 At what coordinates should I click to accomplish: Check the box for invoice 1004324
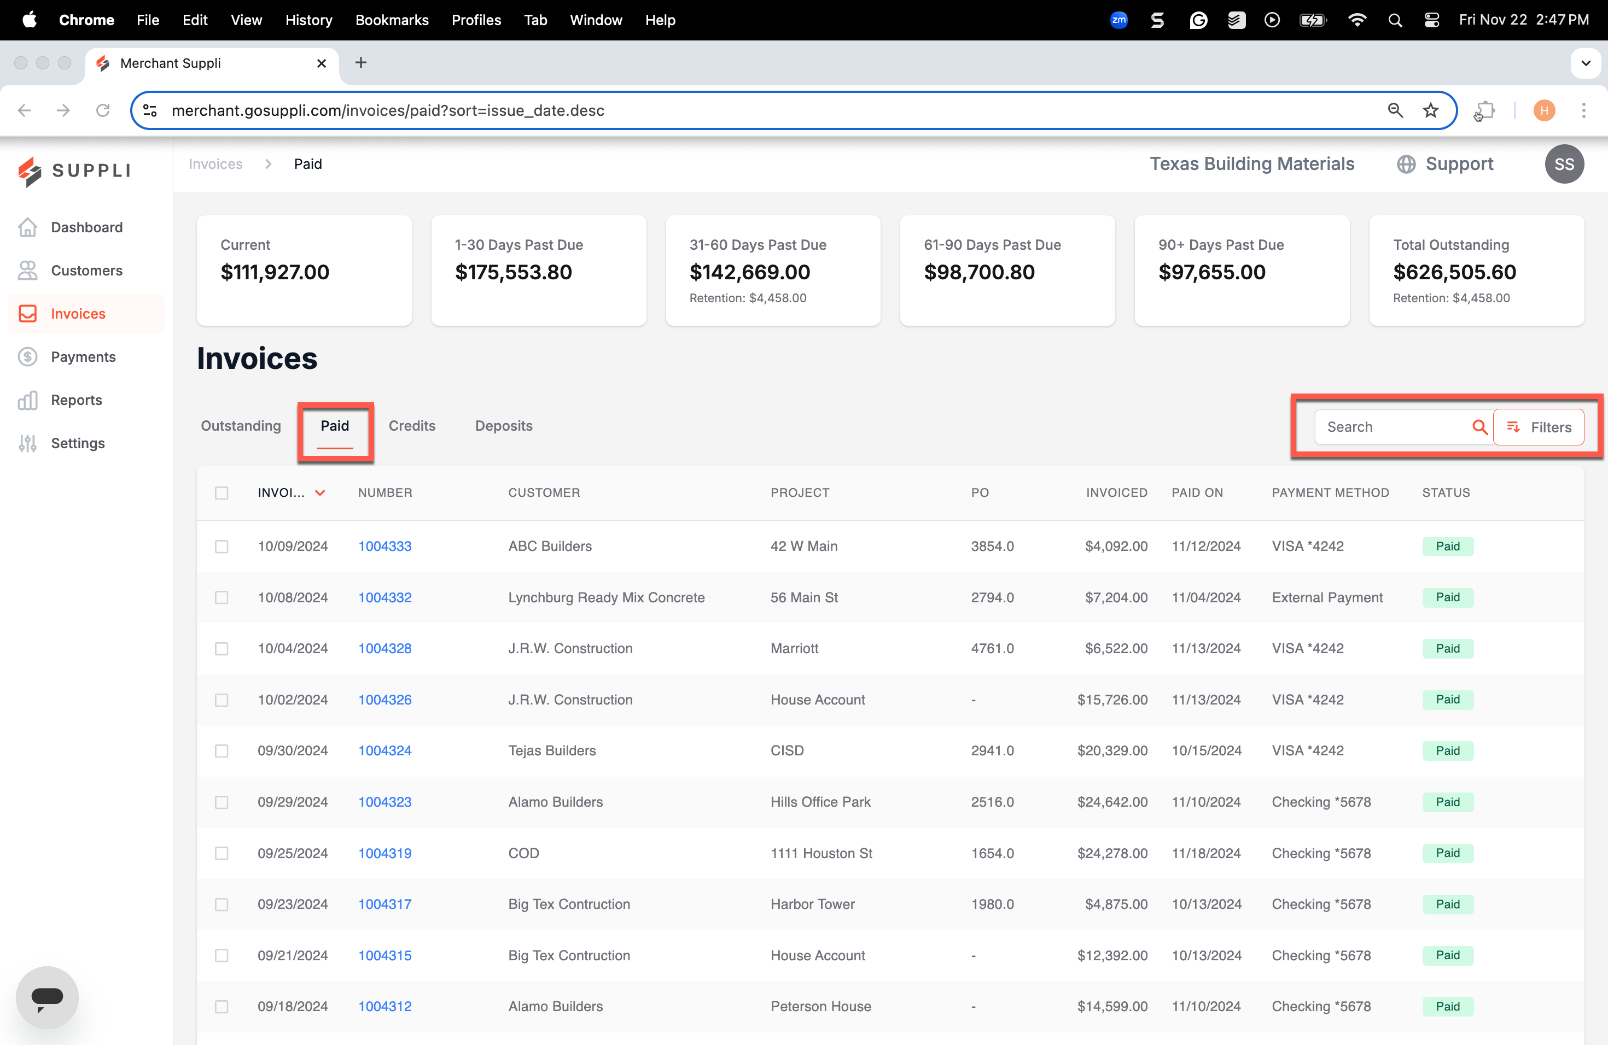point(222,750)
